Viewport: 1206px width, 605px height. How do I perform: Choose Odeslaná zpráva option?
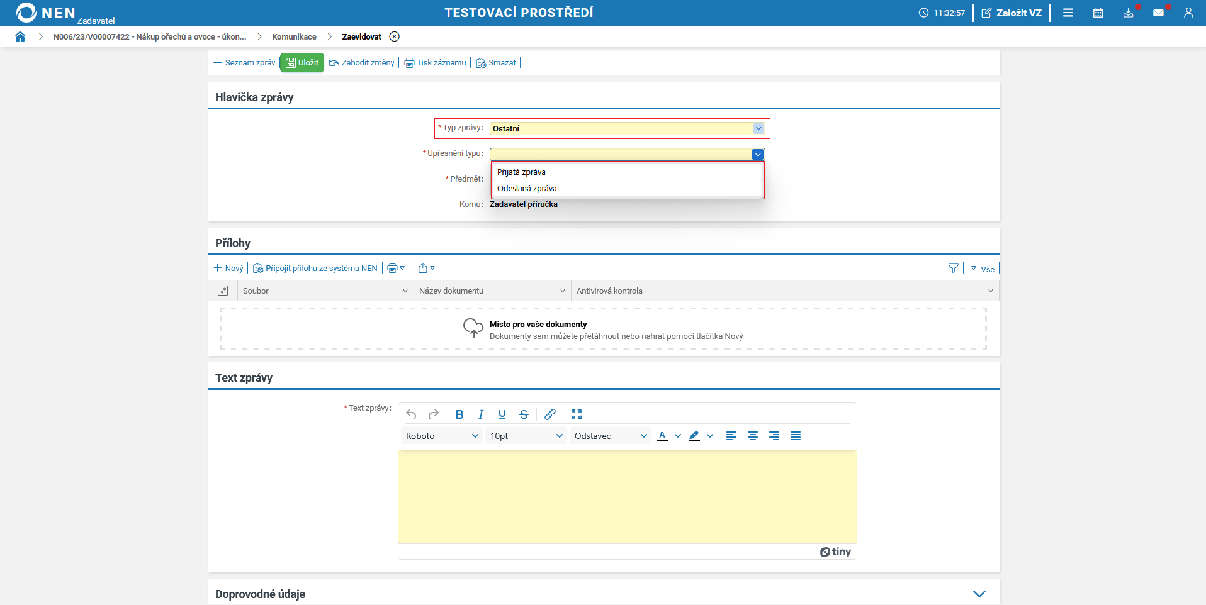[x=527, y=189]
